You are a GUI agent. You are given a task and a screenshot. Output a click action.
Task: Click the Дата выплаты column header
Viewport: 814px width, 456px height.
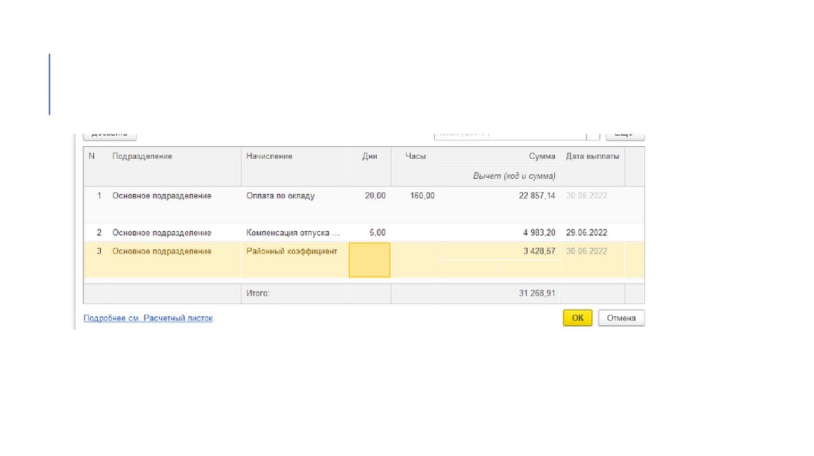point(591,157)
